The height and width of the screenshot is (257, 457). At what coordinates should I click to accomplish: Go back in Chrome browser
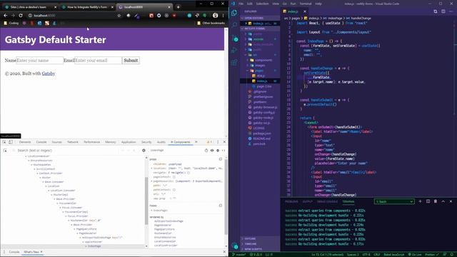pyautogui.click(x=6, y=16)
